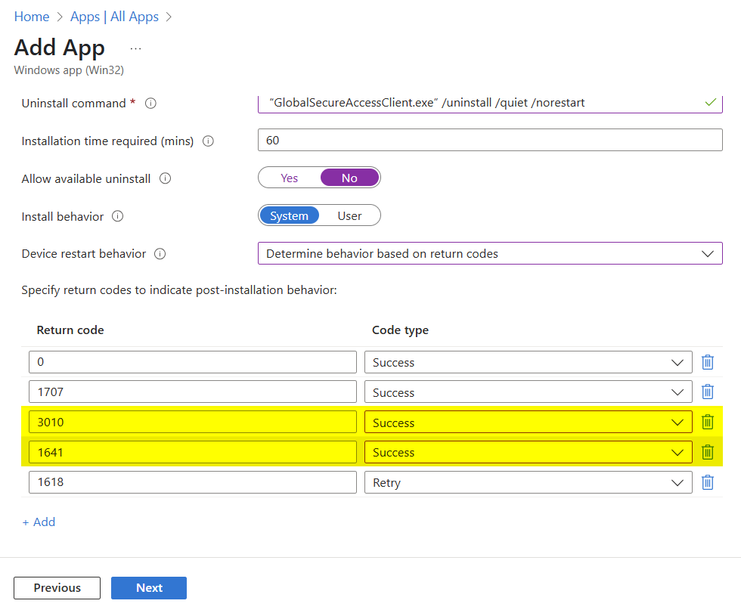741x613 pixels.
Task: Open code type dropdown for return code 1707
Action: (x=529, y=392)
